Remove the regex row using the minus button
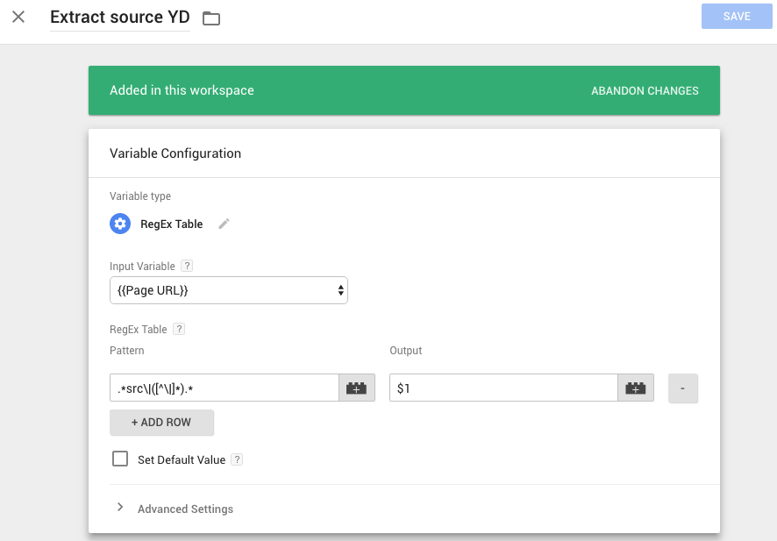 coord(682,388)
